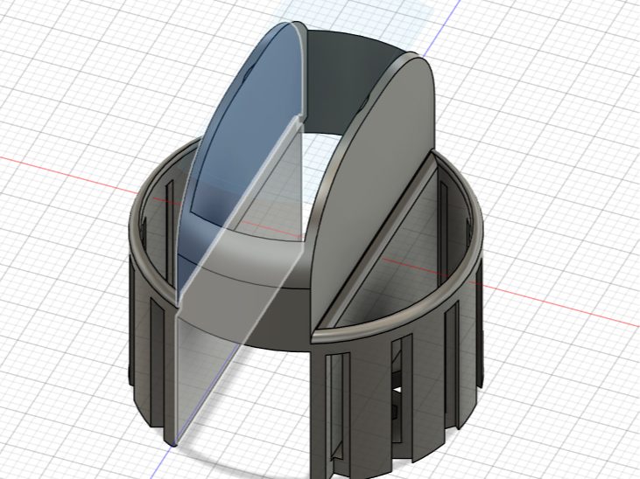Viewport: 640px width, 479px height.
Task: Click the inner left wall slot inside cylinder
Action: click(169, 231)
